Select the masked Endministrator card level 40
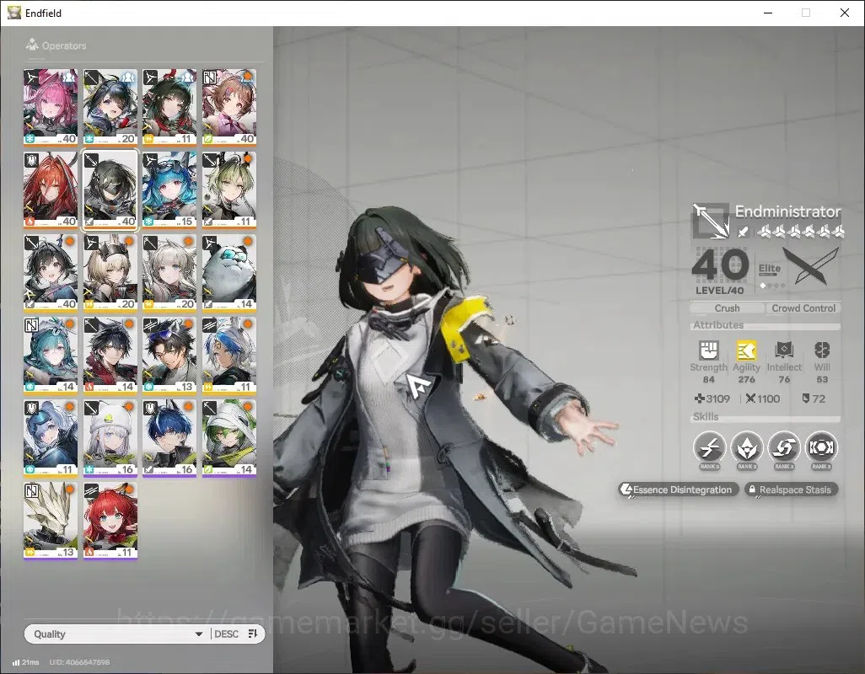865x674 pixels. 110,190
